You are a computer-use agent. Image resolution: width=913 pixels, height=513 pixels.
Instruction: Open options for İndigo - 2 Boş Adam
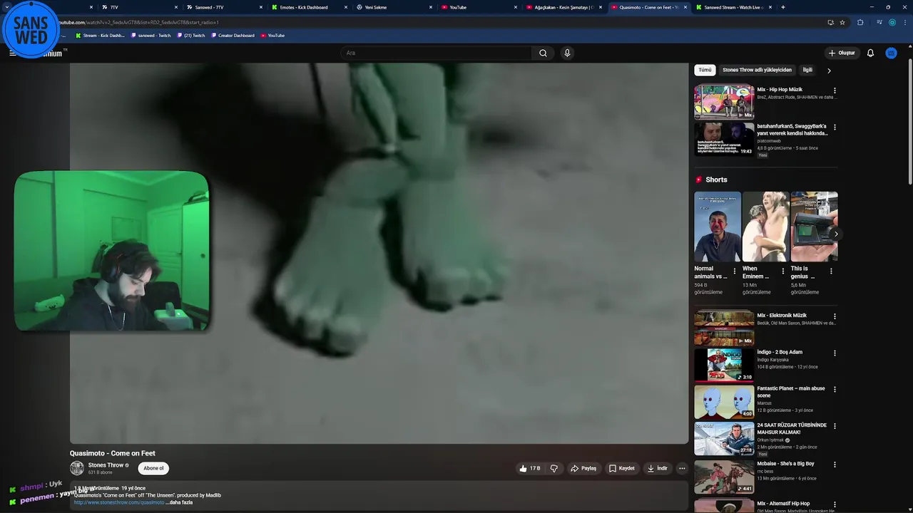[835, 353]
